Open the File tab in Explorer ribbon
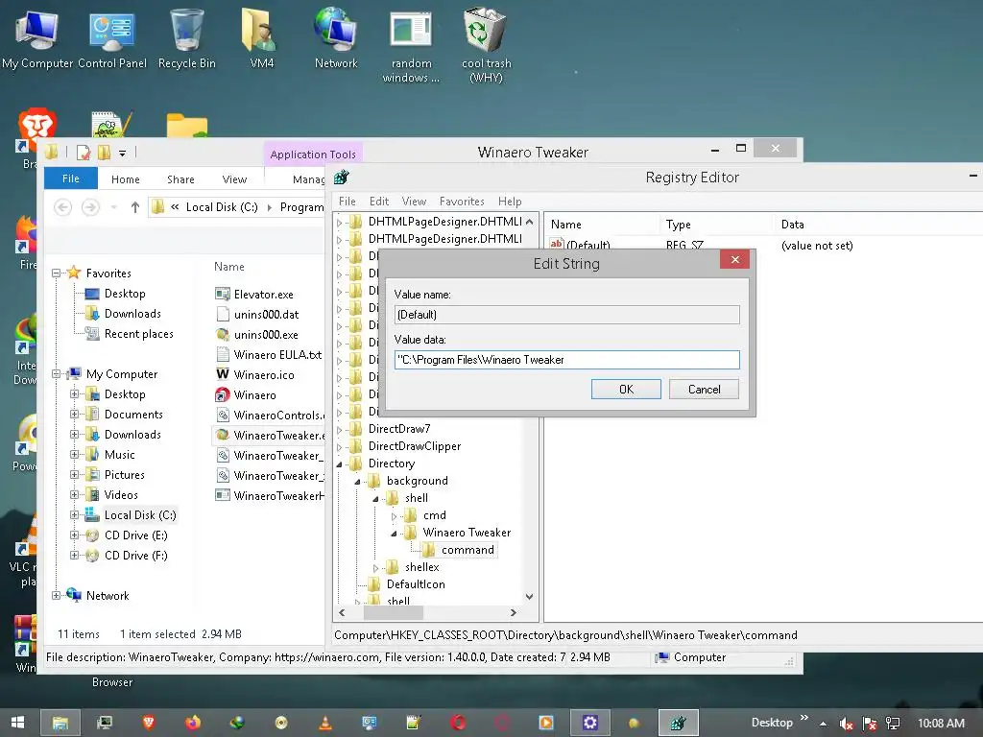Viewport: 983px width, 737px height. tap(71, 178)
